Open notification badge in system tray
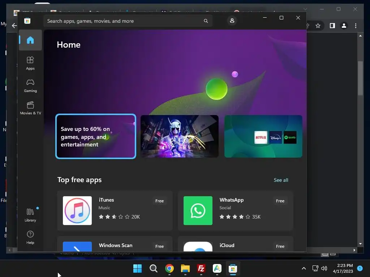 pos(360,268)
